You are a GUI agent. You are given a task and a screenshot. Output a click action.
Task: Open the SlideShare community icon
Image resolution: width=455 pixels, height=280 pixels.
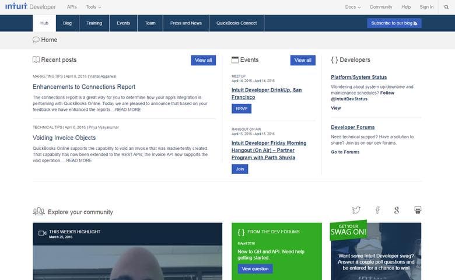(418, 210)
